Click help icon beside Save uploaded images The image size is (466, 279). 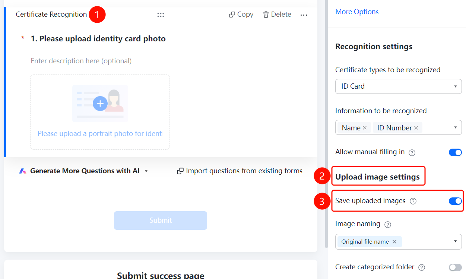(x=413, y=201)
